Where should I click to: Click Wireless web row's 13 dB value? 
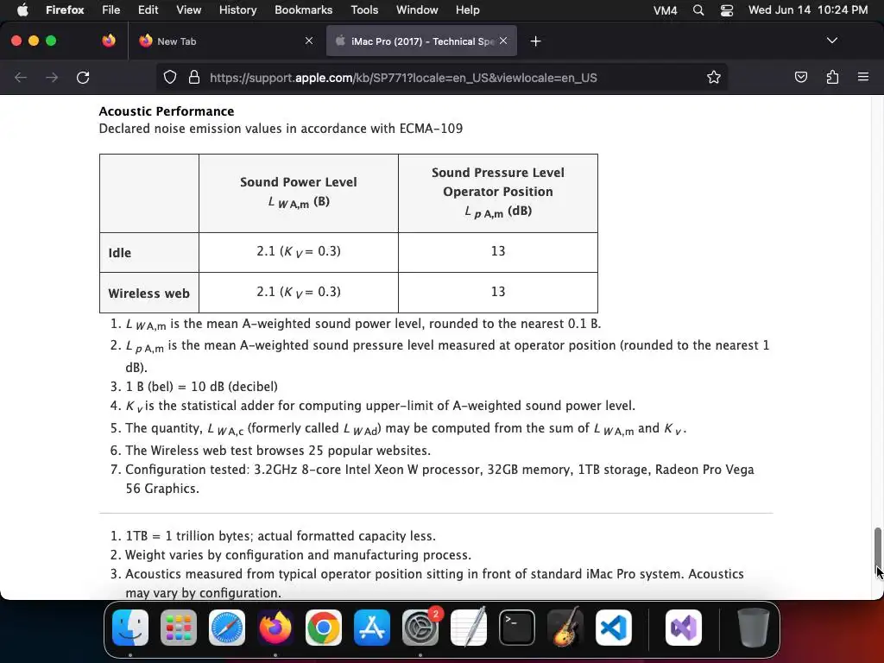(498, 292)
